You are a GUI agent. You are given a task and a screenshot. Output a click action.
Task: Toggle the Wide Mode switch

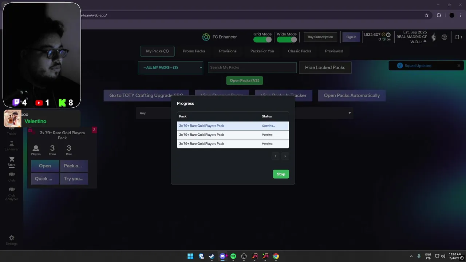point(287,40)
